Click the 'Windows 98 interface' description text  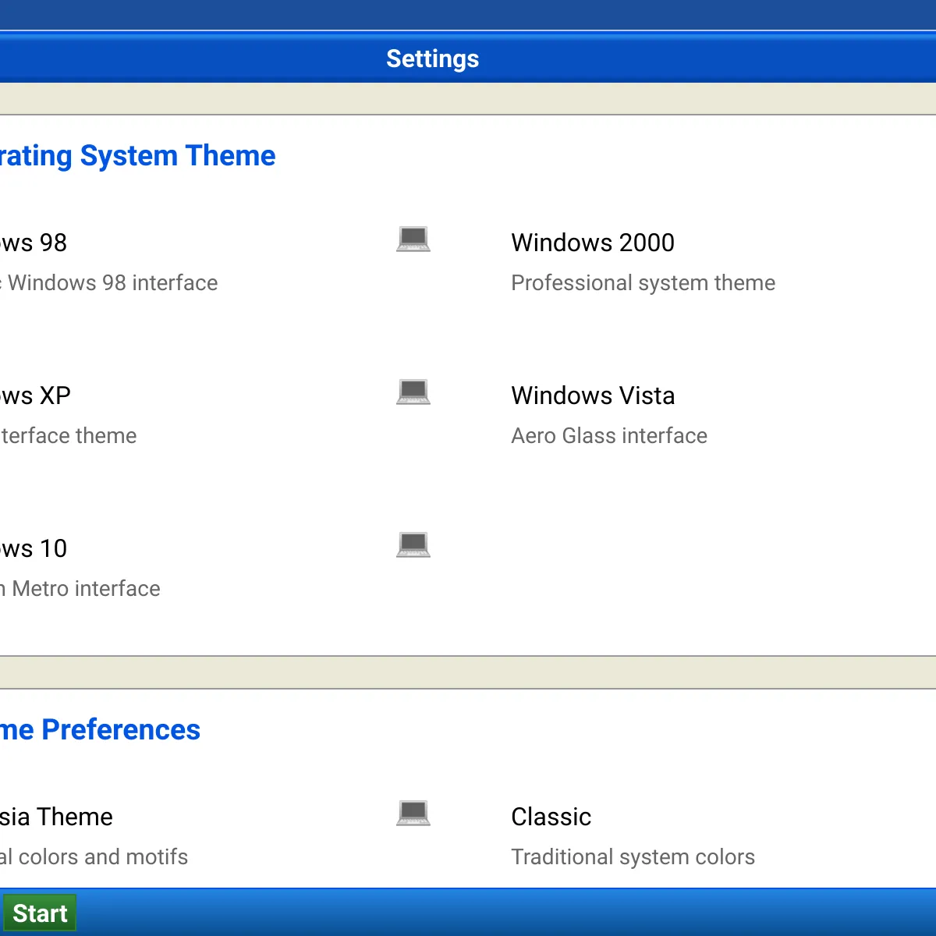pyautogui.click(x=113, y=282)
